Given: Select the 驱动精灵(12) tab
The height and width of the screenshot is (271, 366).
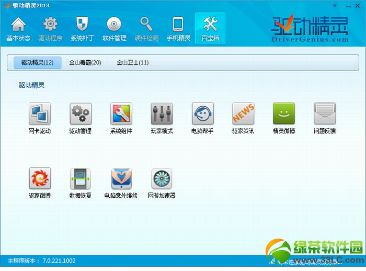Looking at the screenshot, I should [37, 63].
